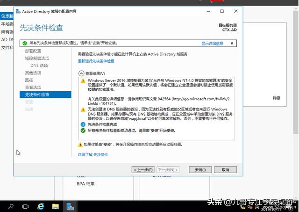Click the Install (安装) button

200,169
